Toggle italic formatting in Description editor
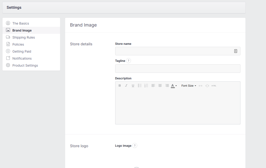This screenshot has height=168, width=266. click(x=126, y=86)
